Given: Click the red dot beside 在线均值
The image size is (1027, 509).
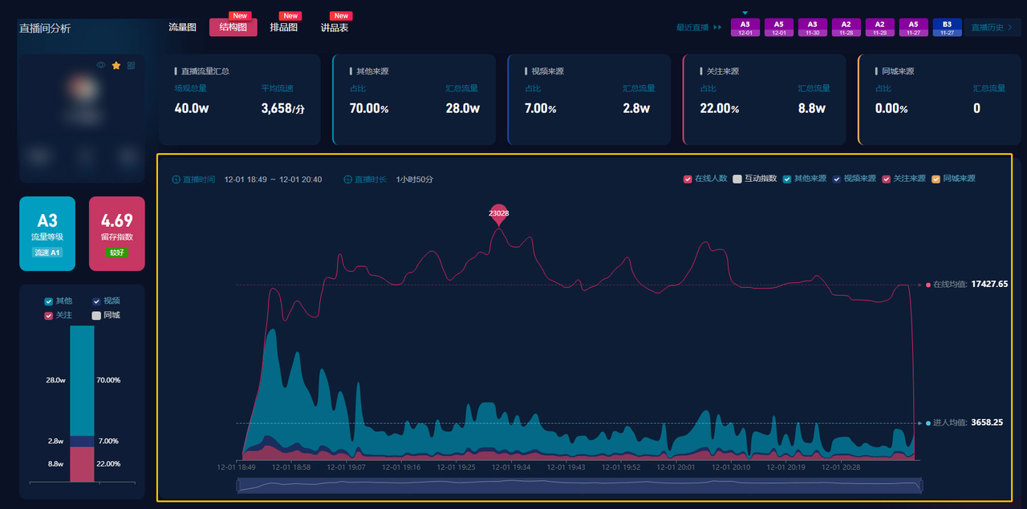Looking at the screenshot, I should pos(928,285).
